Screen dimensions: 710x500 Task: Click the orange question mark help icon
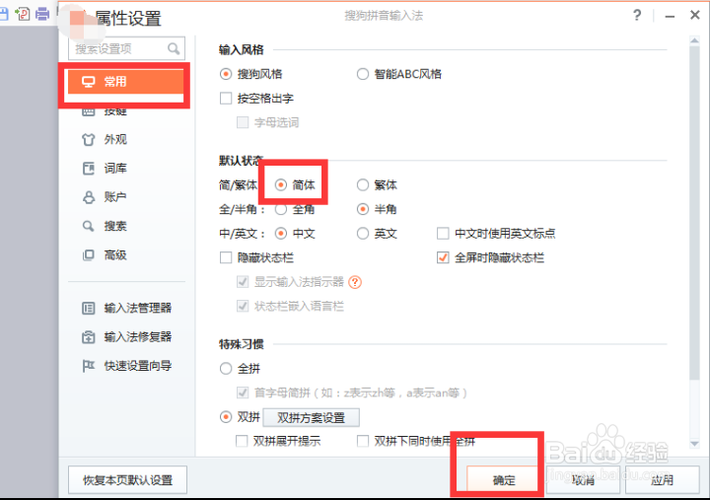355,282
